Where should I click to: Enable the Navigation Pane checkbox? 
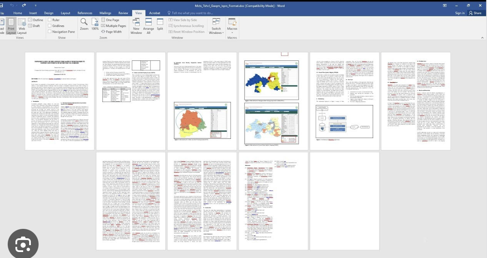(50, 31)
